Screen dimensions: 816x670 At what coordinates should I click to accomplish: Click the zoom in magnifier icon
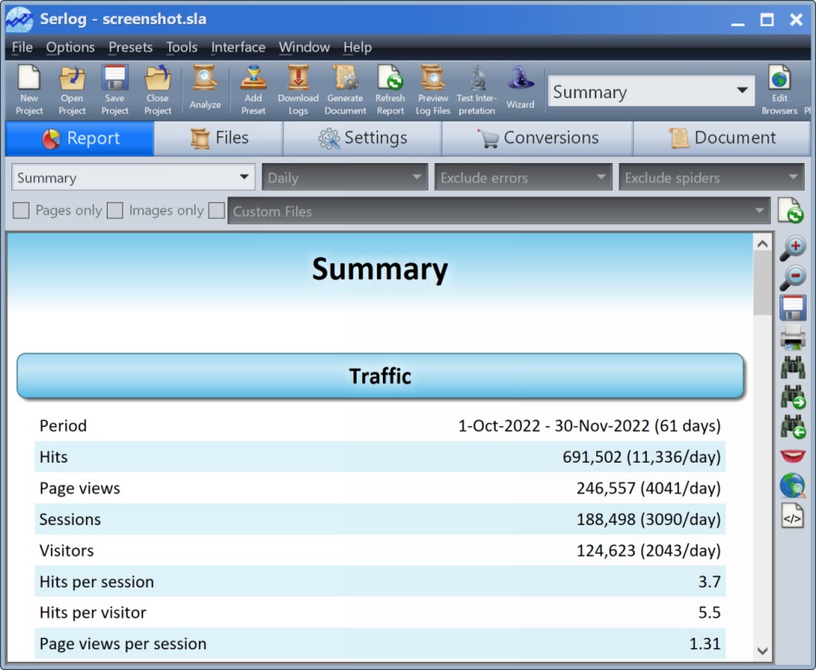pyautogui.click(x=792, y=248)
